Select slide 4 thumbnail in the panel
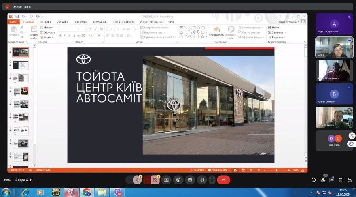The height and width of the screenshot is (197, 356). [21, 91]
